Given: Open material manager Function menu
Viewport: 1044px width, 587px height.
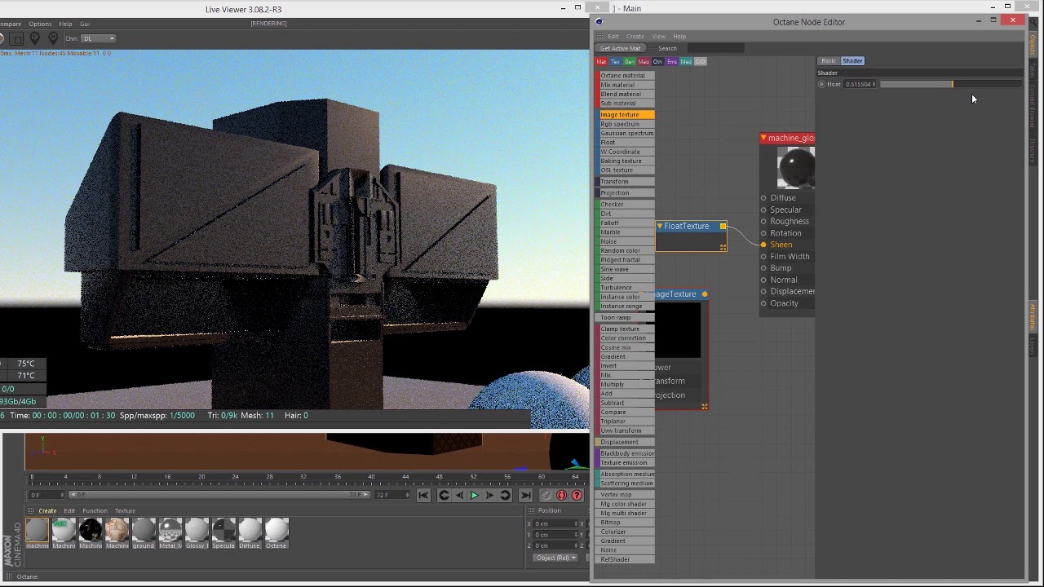Looking at the screenshot, I should coord(95,511).
